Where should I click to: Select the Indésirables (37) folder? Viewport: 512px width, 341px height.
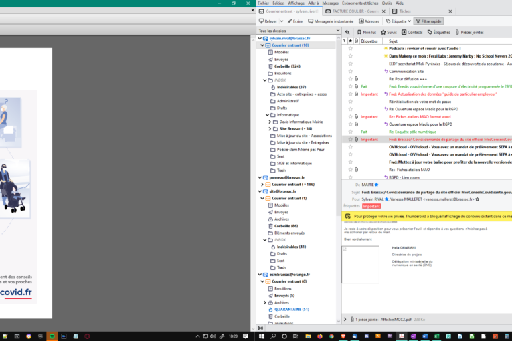(291, 87)
